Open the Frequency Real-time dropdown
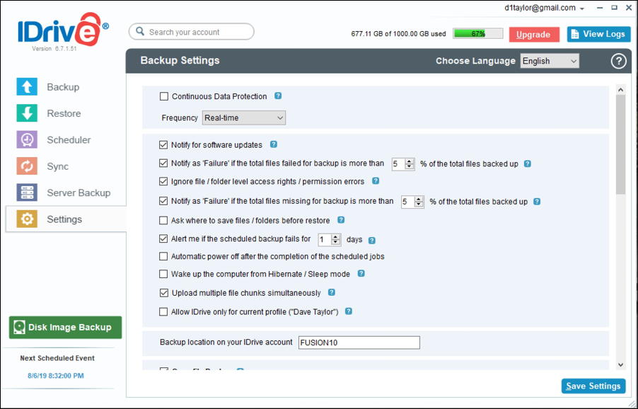Viewport: 638px width, 409px height. [244, 117]
